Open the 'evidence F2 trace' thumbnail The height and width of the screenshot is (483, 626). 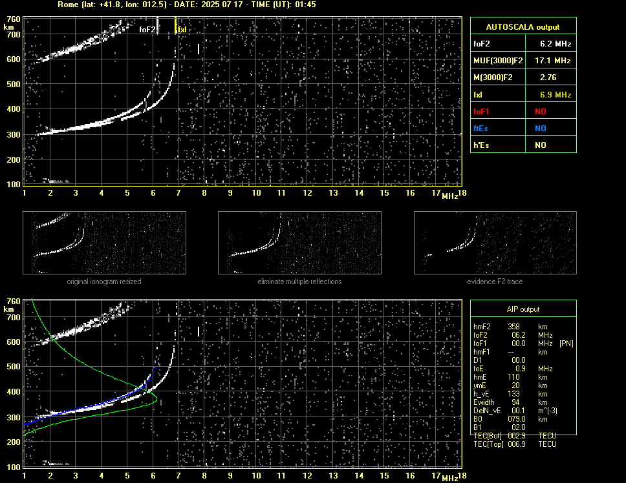(x=495, y=243)
